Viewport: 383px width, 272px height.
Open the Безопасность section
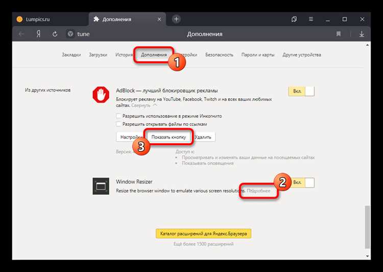click(219, 55)
